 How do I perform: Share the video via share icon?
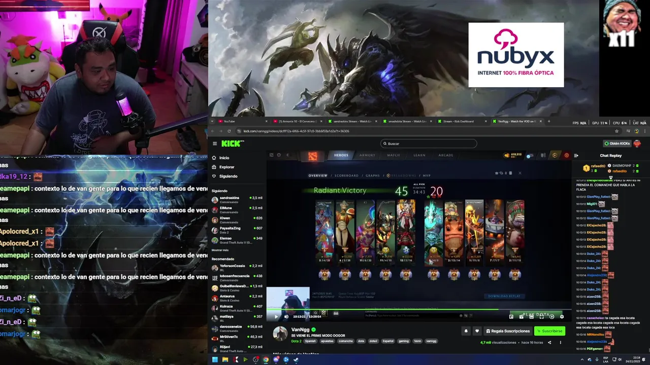(549, 342)
